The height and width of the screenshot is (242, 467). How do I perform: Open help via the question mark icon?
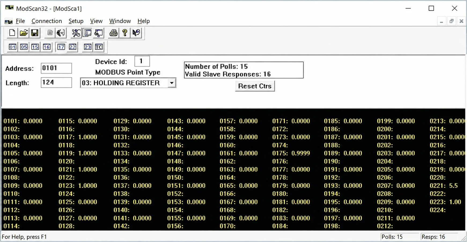[125, 33]
